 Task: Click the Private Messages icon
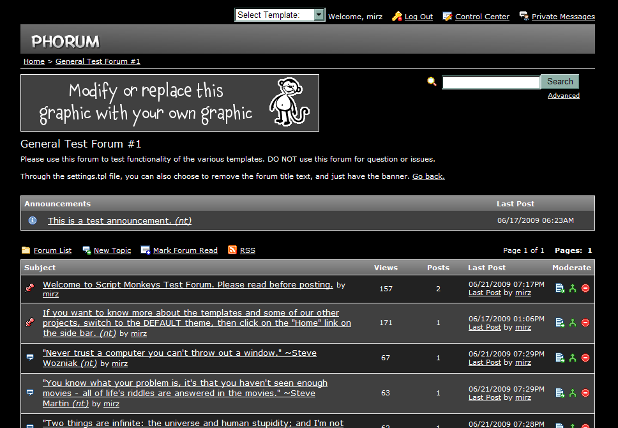pyautogui.click(x=524, y=16)
